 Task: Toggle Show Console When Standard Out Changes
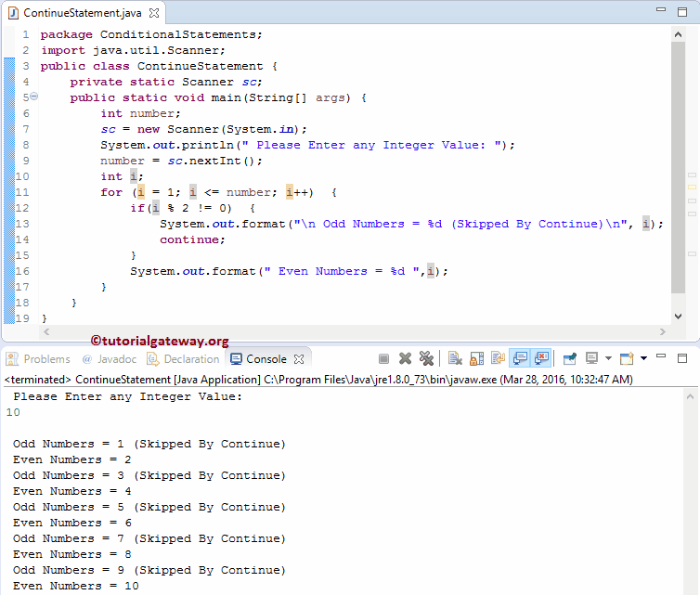click(521, 358)
